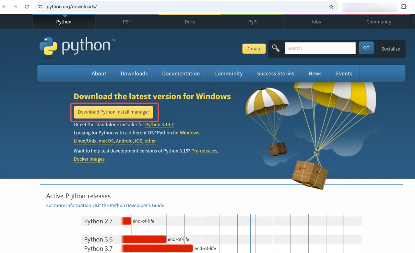Reload the page with the refresh icon
Image resolution: width=415 pixels, height=253 pixels.
coord(27,6)
